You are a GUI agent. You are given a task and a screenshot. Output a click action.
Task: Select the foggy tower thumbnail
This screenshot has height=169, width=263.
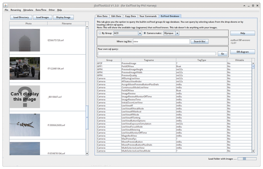(x=25, y=40)
